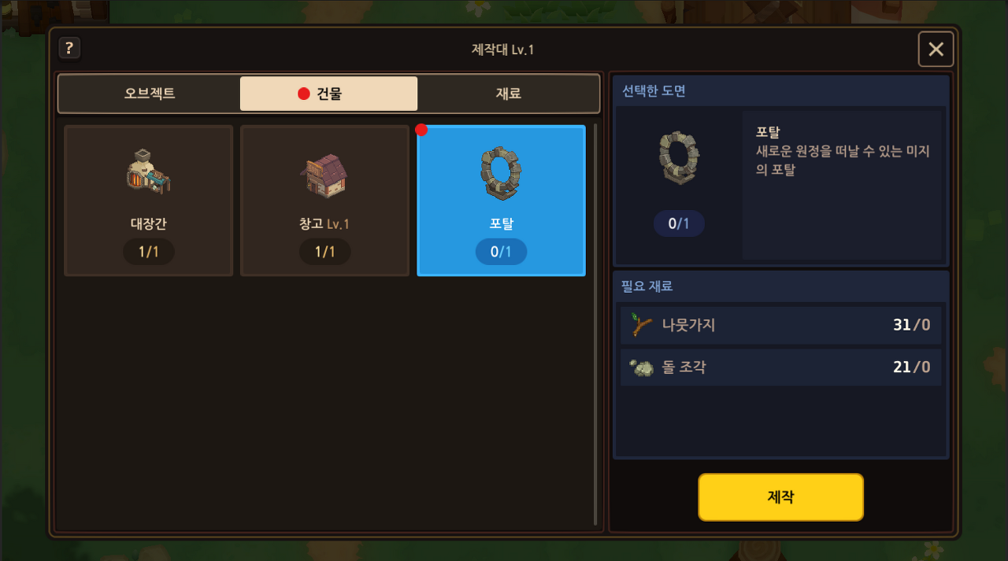Viewport: 1008px width, 561px height.
Task: Click the 1/1 counter under 창고
Action: coord(325,252)
